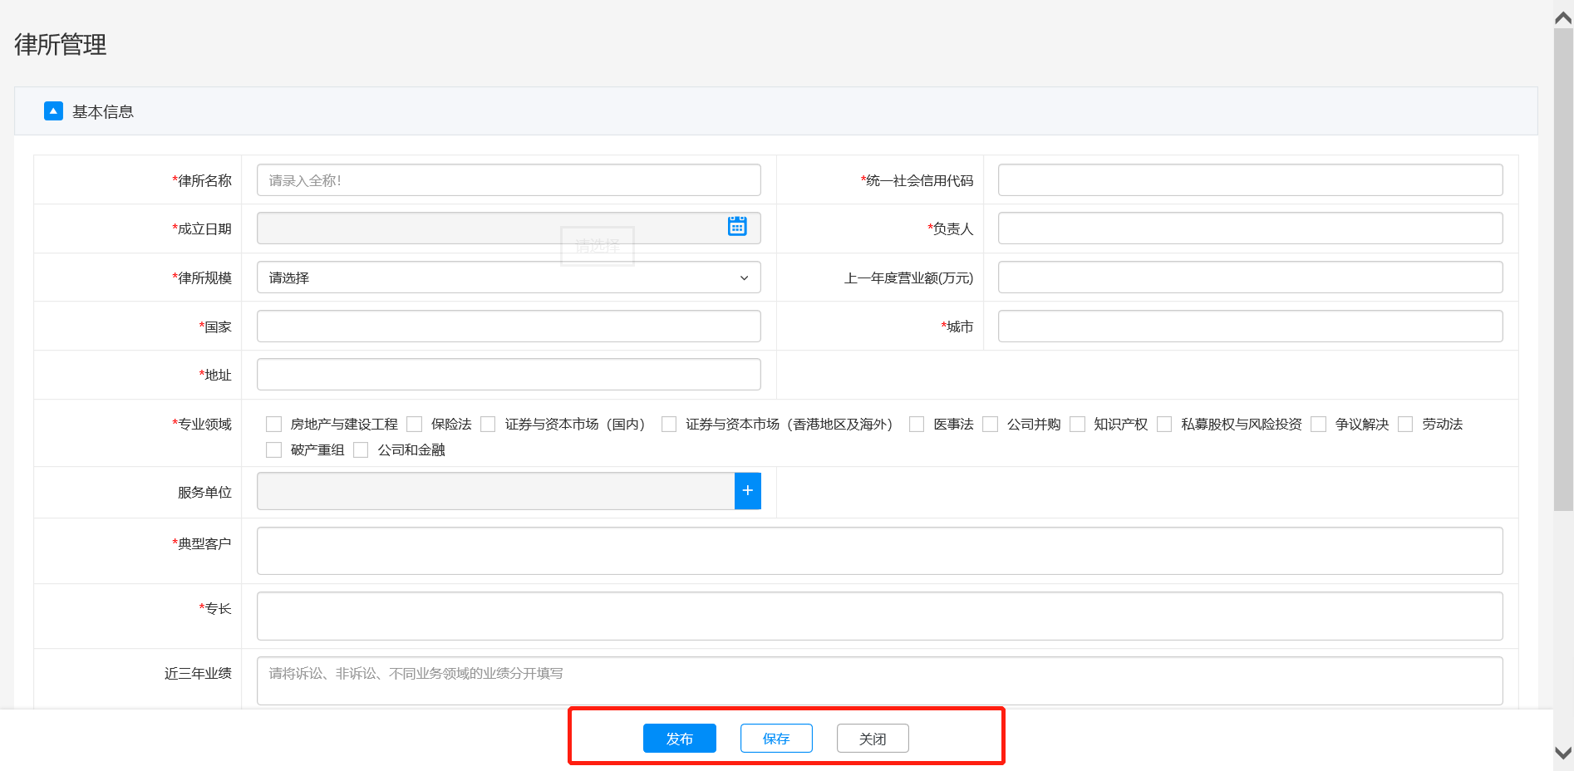Image resolution: width=1574 pixels, height=771 pixels.
Task: Tick the 保险法 checkbox
Action: coord(415,425)
